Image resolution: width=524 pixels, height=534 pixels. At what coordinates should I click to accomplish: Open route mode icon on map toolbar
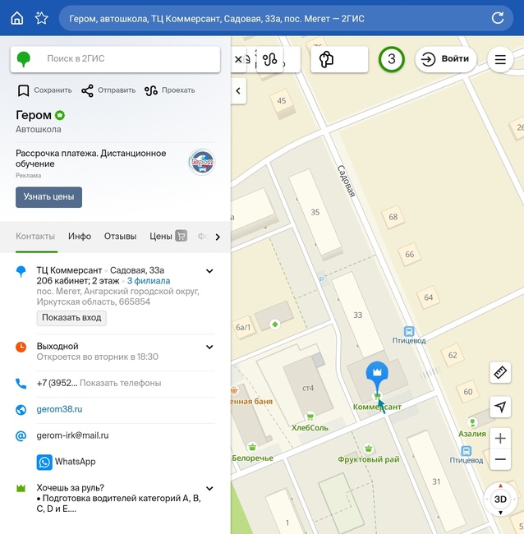click(x=269, y=59)
